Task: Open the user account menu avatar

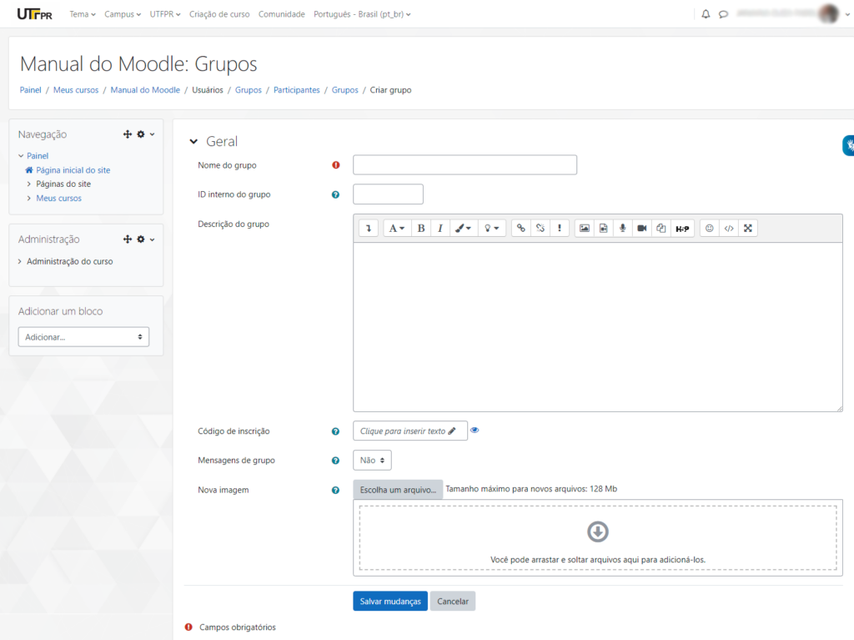Action: tap(829, 14)
